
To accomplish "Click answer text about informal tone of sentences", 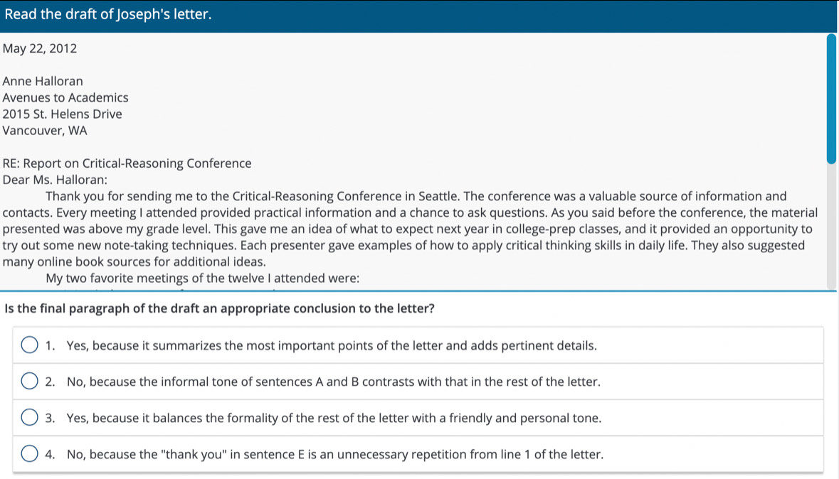I will pyautogui.click(x=333, y=382).
